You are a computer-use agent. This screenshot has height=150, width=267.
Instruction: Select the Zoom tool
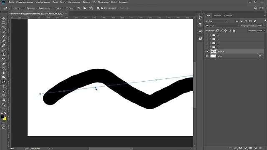[x=3, y=105]
